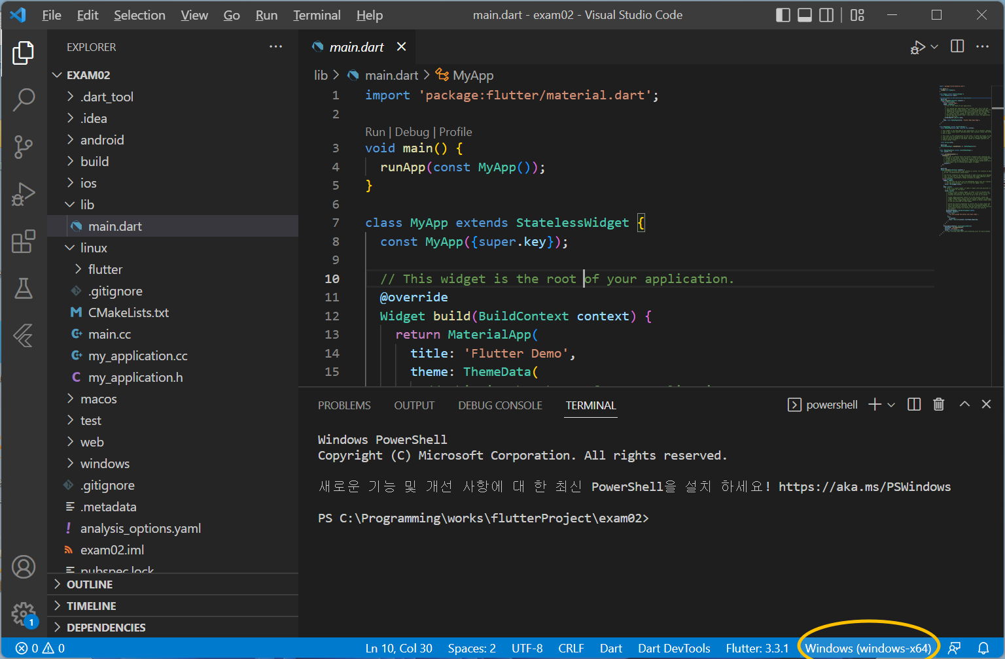Open notifications bell in status bar
Screen dimensions: 1005x659
pyautogui.click(x=983, y=649)
